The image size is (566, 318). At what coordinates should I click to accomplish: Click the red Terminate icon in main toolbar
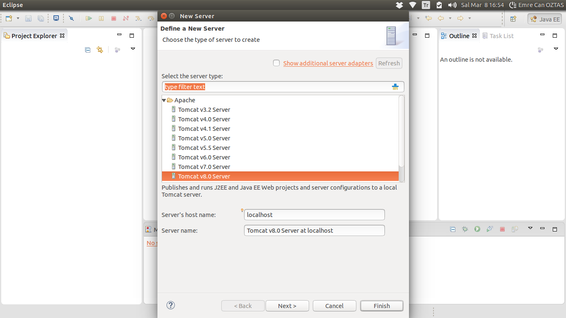(x=114, y=19)
